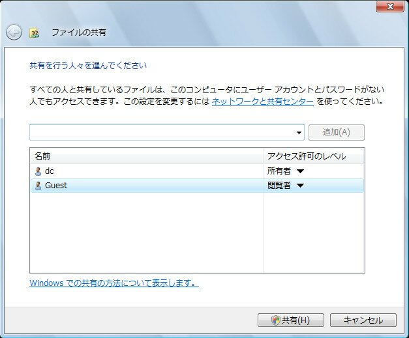Click the dc user account icon
Screen dimensions: 409x338
tap(38, 171)
